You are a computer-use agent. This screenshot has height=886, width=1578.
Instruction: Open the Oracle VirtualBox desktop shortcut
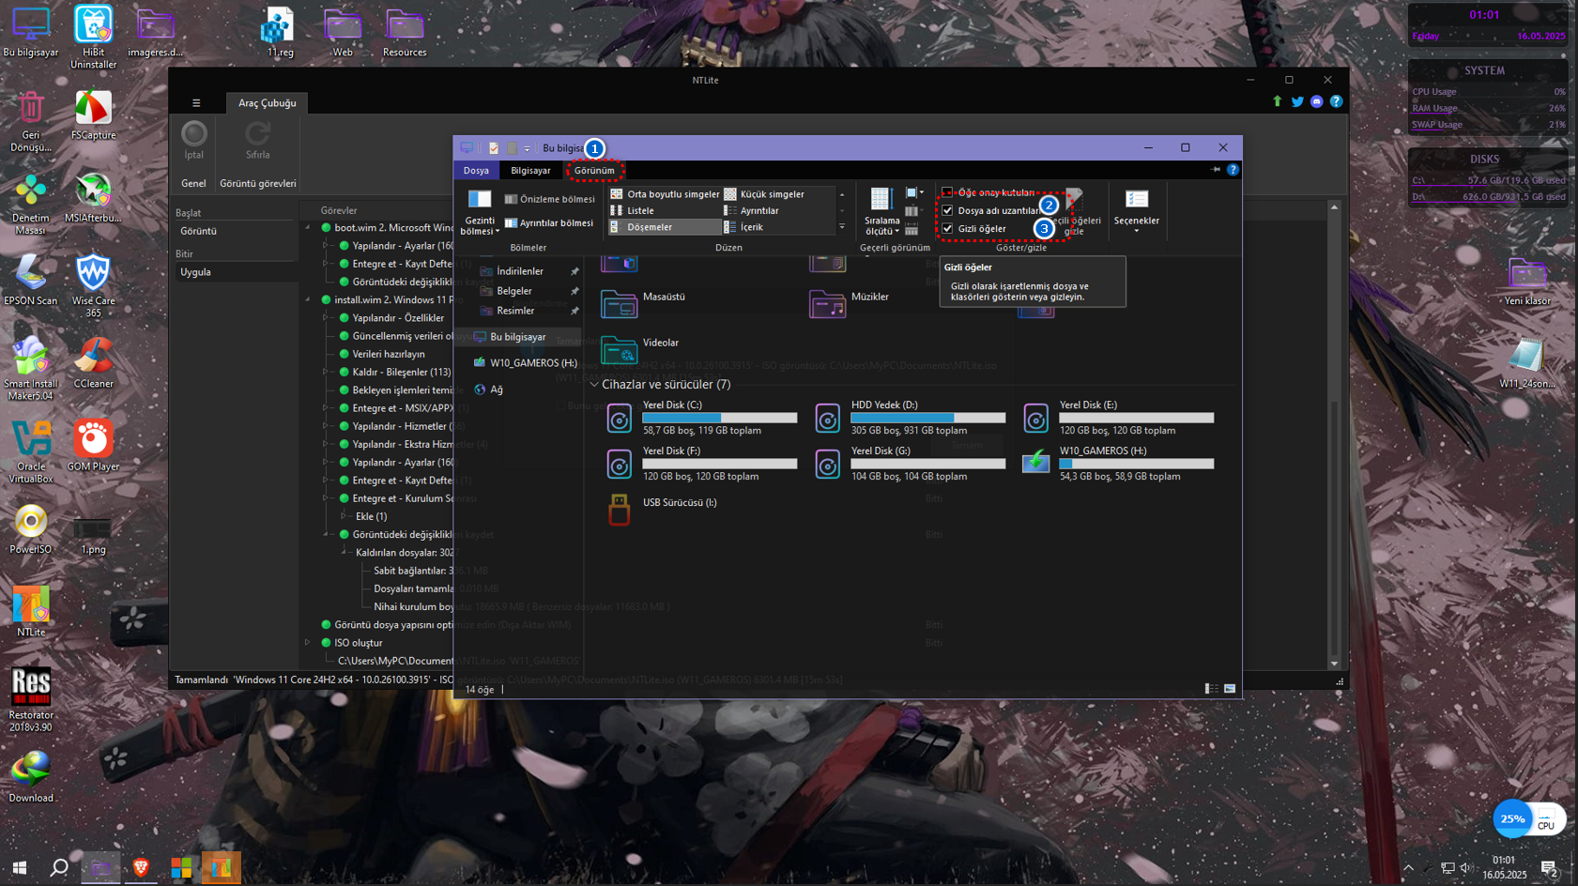click(31, 451)
